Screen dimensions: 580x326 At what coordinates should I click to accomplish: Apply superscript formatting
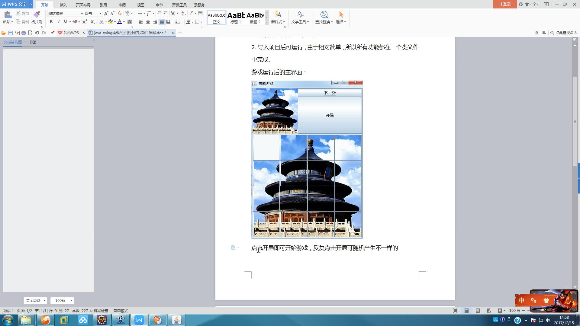(x=84, y=22)
